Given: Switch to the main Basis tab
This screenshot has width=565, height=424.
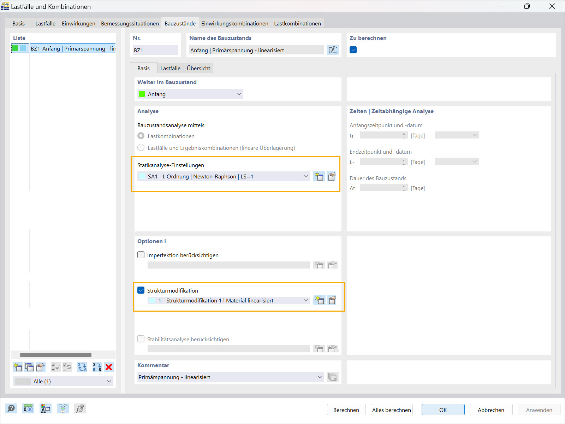Looking at the screenshot, I should [18, 23].
